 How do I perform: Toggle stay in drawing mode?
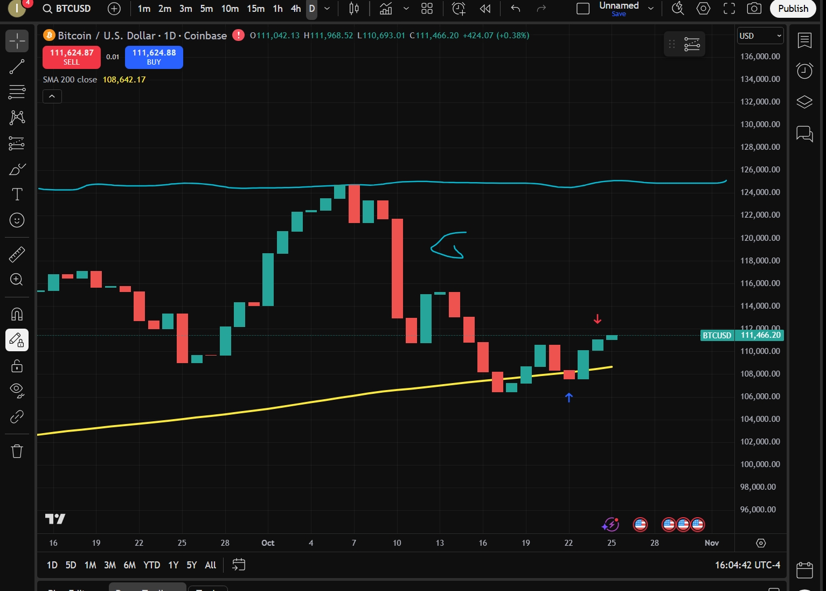17,340
